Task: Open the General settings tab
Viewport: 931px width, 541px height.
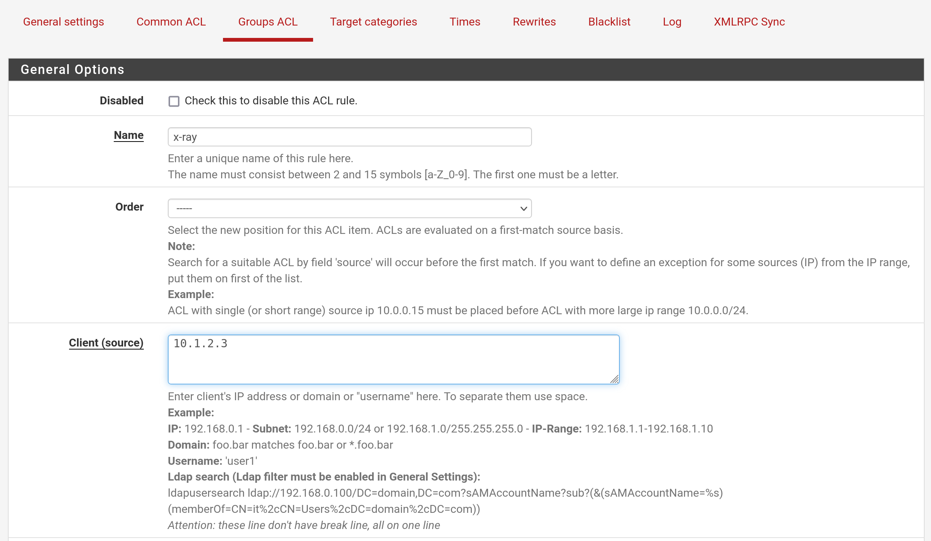Action: click(x=63, y=22)
